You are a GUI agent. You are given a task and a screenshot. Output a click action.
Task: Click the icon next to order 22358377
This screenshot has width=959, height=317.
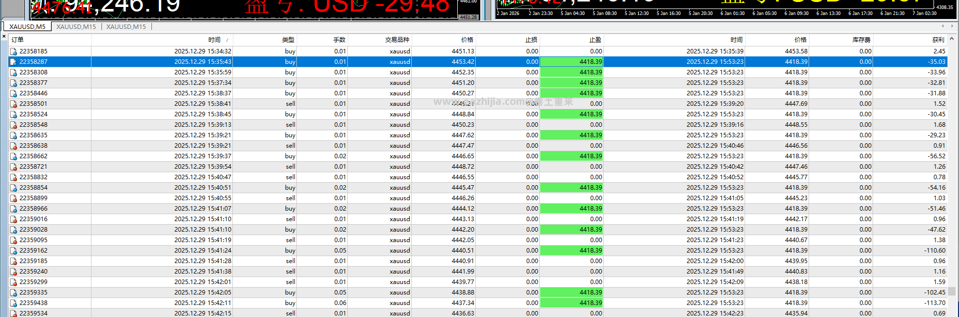(x=13, y=83)
